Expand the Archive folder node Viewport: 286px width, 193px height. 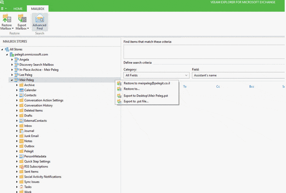[17, 85]
